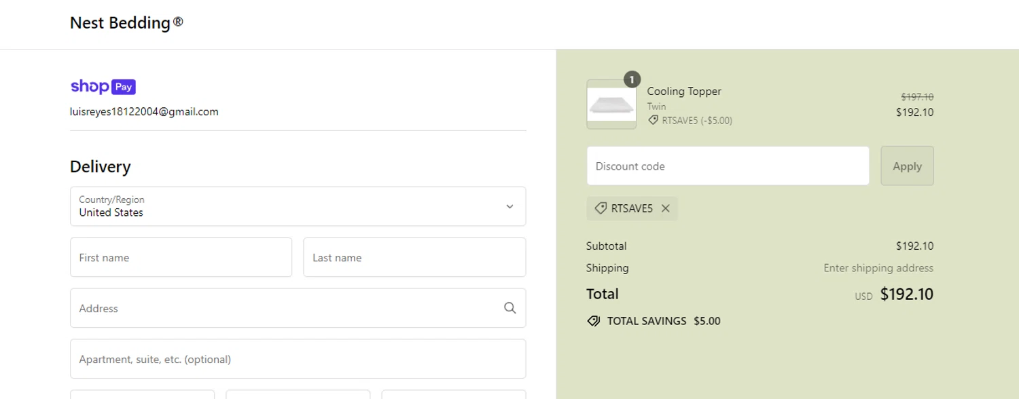This screenshot has width=1019, height=399.
Task: Click the Total Savings tag icon
Action: click(x=594, y=321)
